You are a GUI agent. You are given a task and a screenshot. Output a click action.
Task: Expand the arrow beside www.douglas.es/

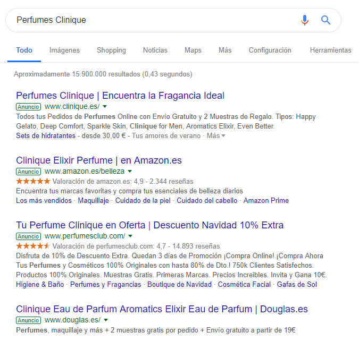106,320
